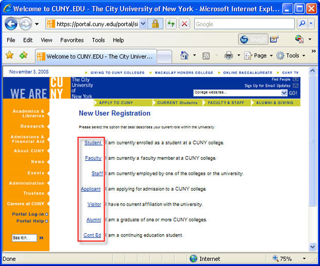
Task: Select the Current Students tab
Action: pyautogui.click(x=177, y=103)
